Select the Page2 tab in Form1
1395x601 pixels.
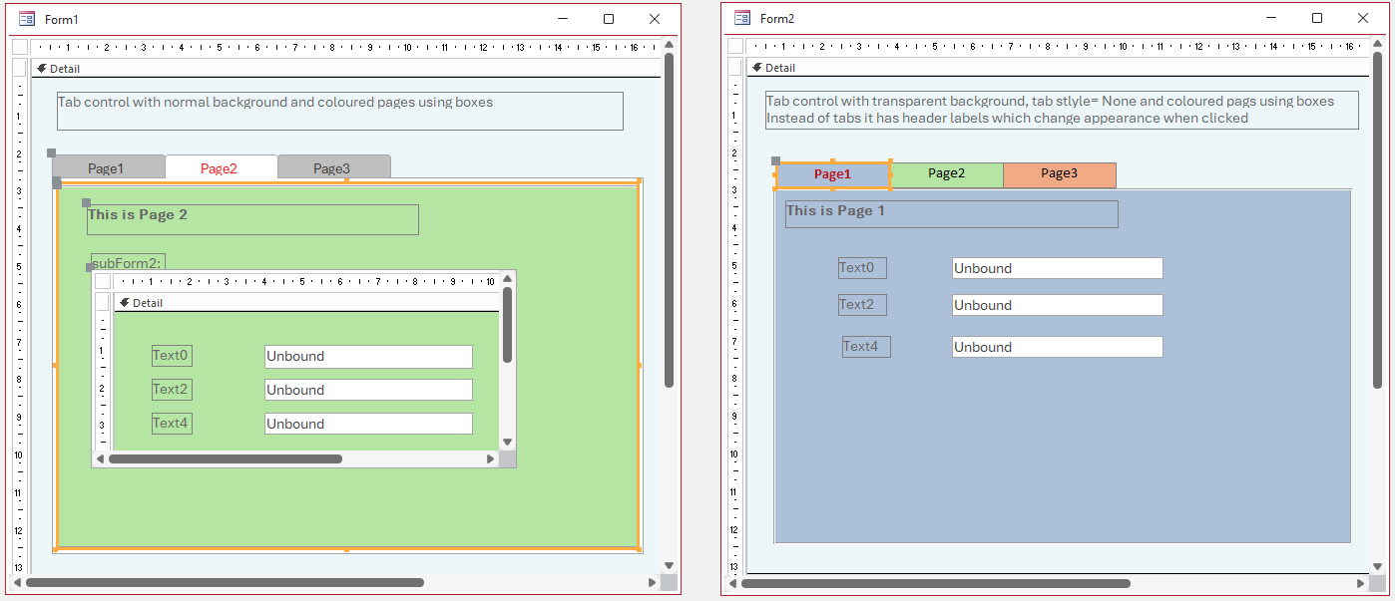(x=220, y=168)
